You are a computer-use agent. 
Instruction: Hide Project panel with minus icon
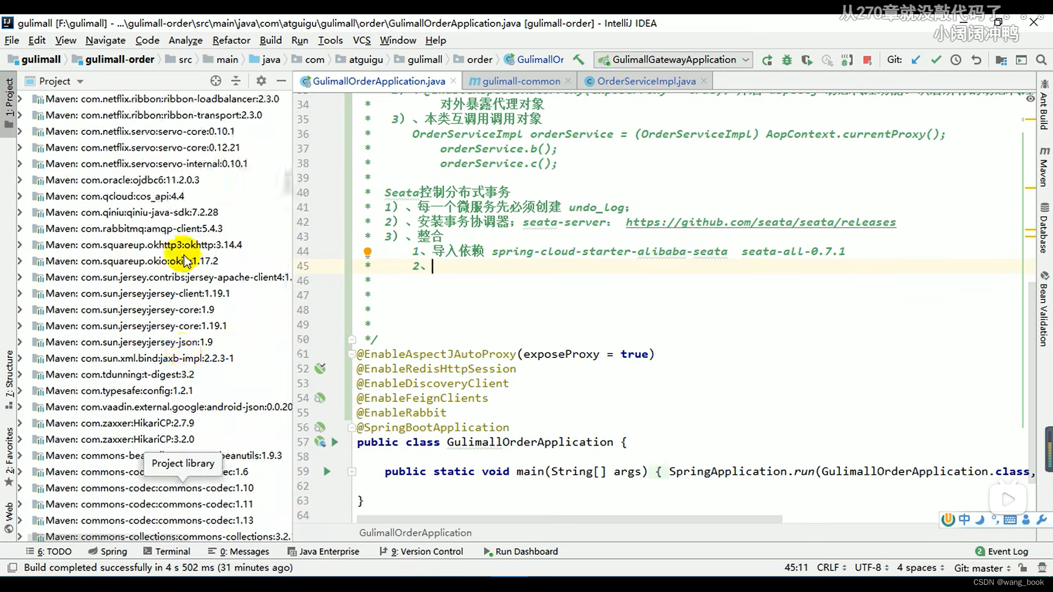pos(281,81)
